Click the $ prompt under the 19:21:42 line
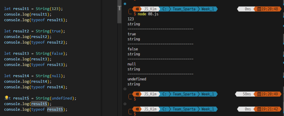This screenshot has width=284, height=116. point(135,114)
